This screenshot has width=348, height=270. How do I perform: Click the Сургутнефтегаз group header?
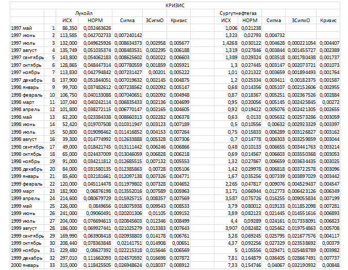238,13
